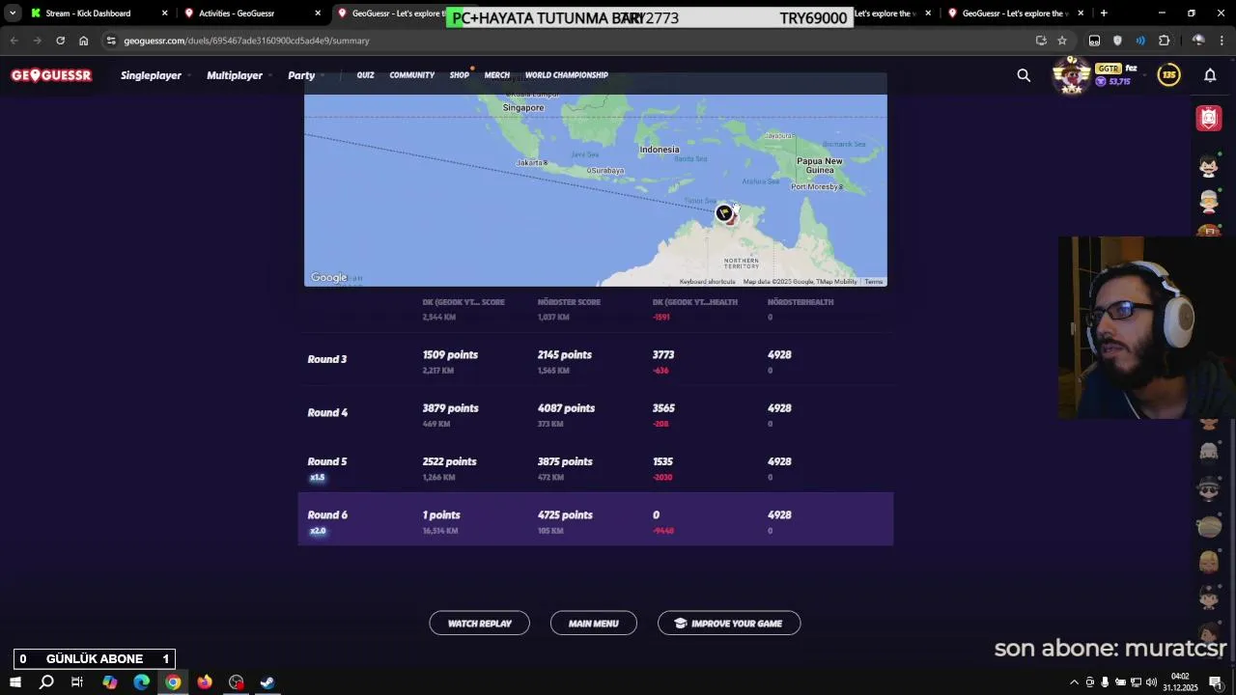This screenshot has width=1236, height=695.
Task: Select the Round 3 results row
Action: pos(596,360)
